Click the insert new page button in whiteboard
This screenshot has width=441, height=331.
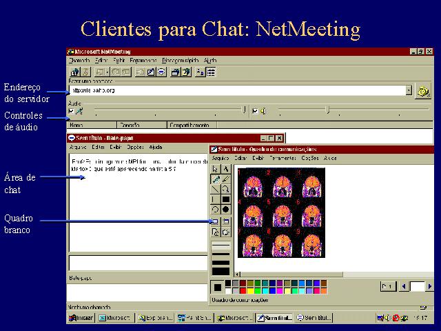387,287
